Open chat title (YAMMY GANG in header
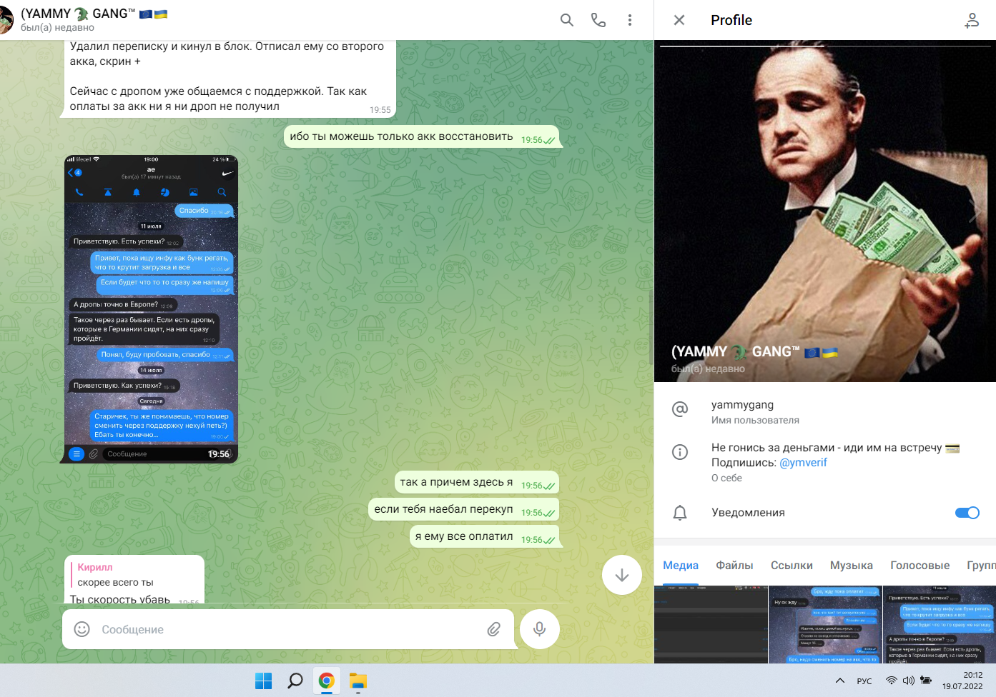 pos(94,14)
